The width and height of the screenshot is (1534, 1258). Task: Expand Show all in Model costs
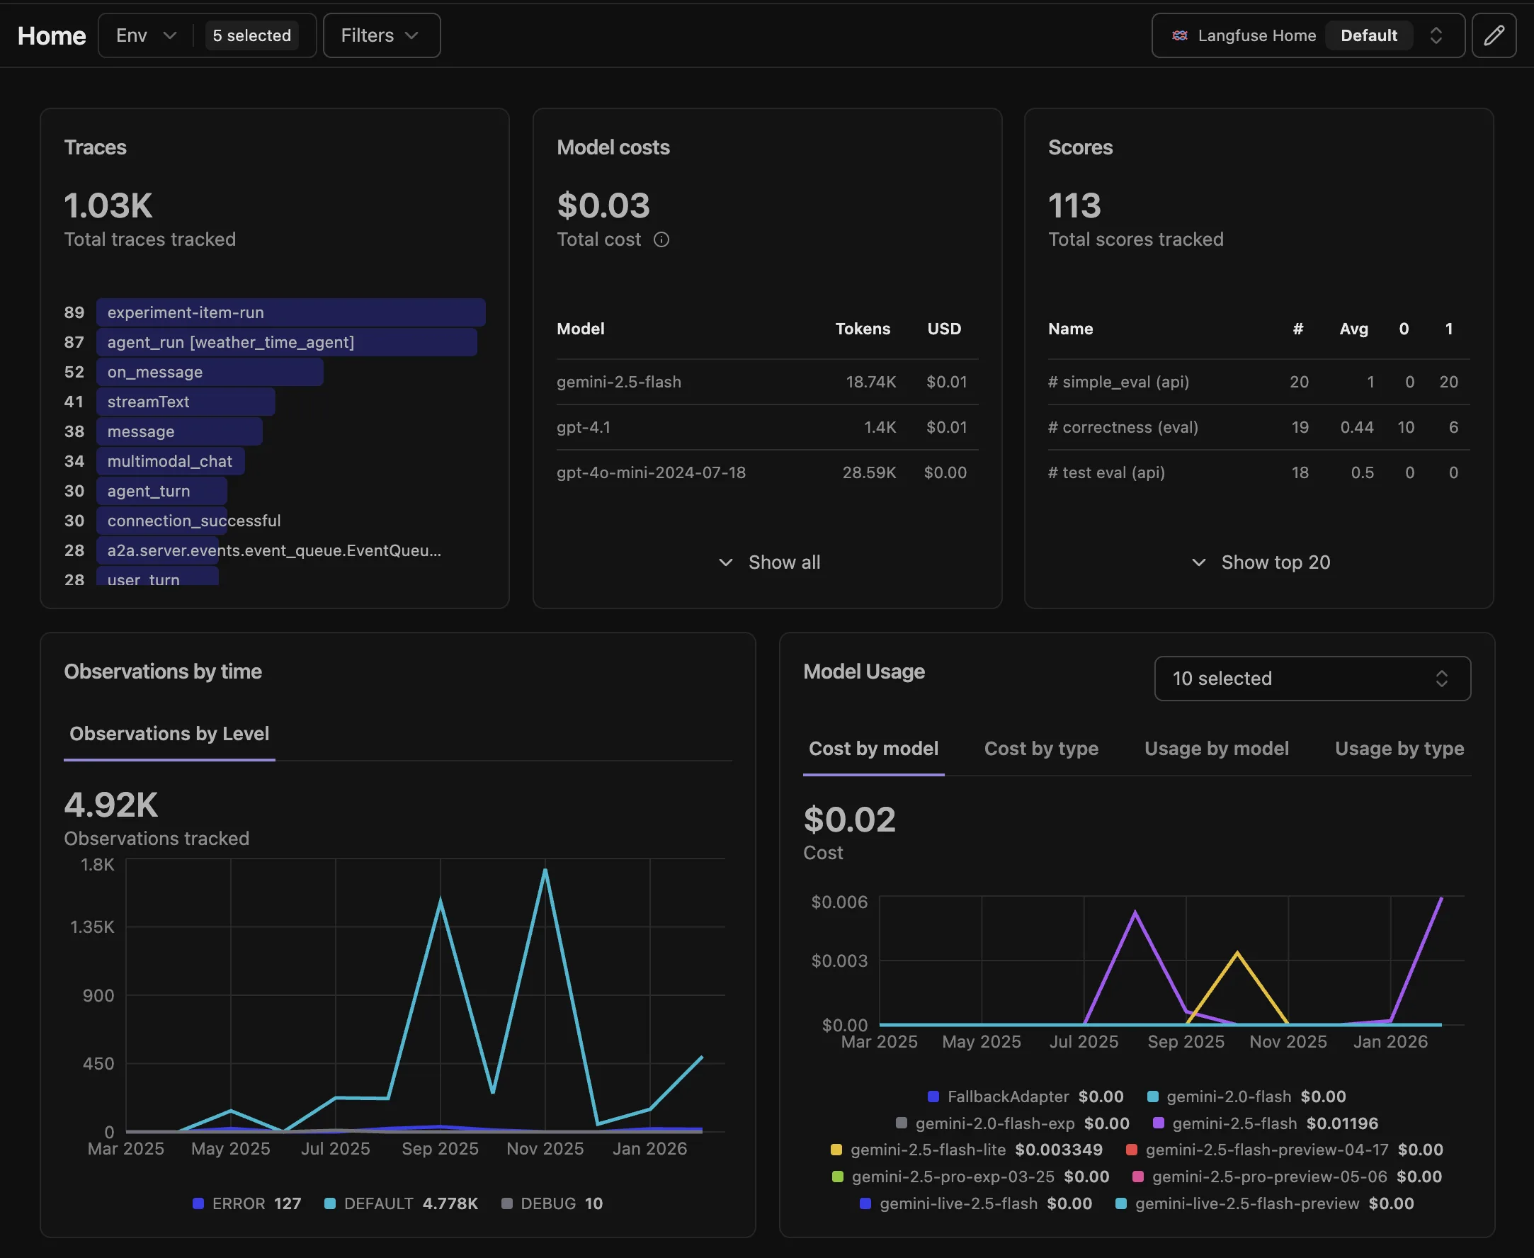(x=769, y=562)
